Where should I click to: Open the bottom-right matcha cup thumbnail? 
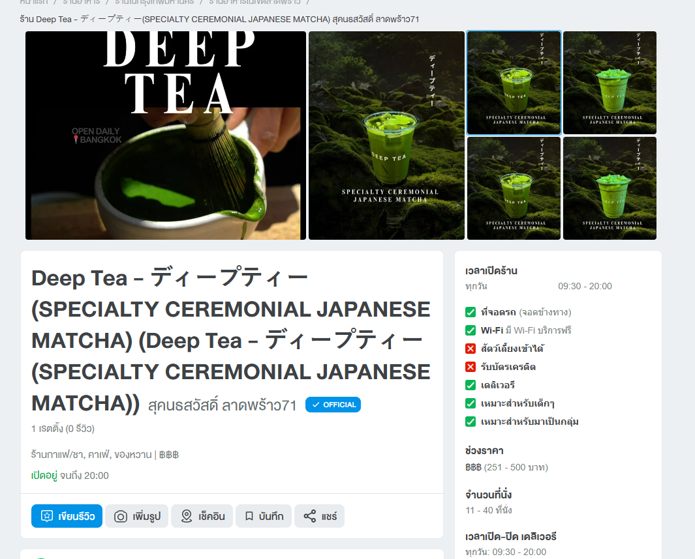(610, 188)
